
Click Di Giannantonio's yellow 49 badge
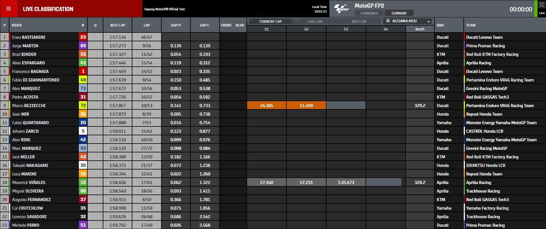(x=83, y=80)
